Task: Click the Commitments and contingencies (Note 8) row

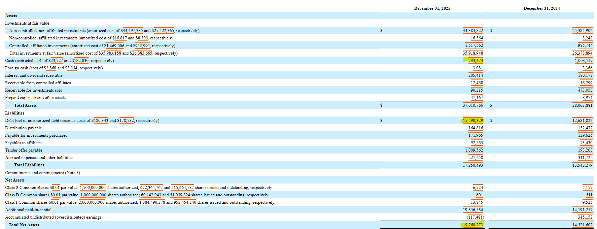Action: [x=42, y=173]
